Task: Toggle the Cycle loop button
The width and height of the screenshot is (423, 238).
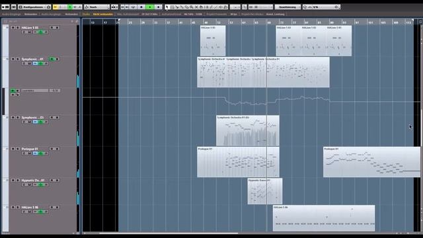Action: point(133,7)
